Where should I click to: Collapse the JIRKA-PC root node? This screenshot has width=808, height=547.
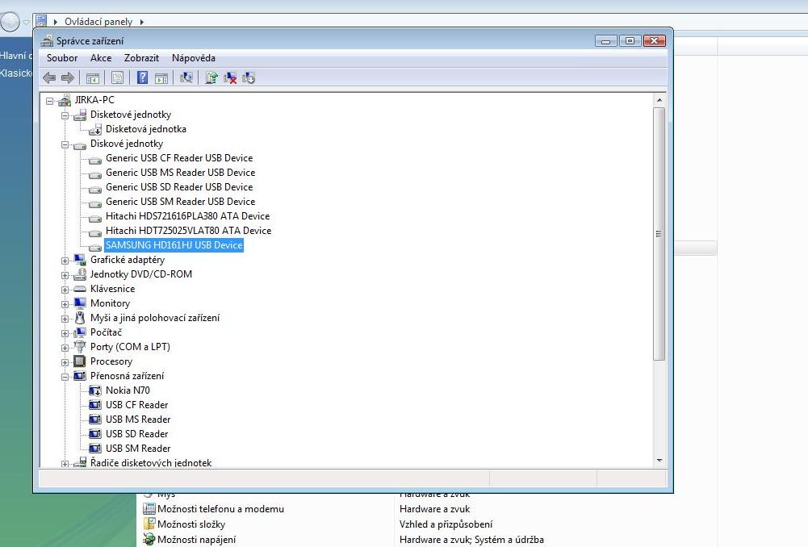[49, 101]
